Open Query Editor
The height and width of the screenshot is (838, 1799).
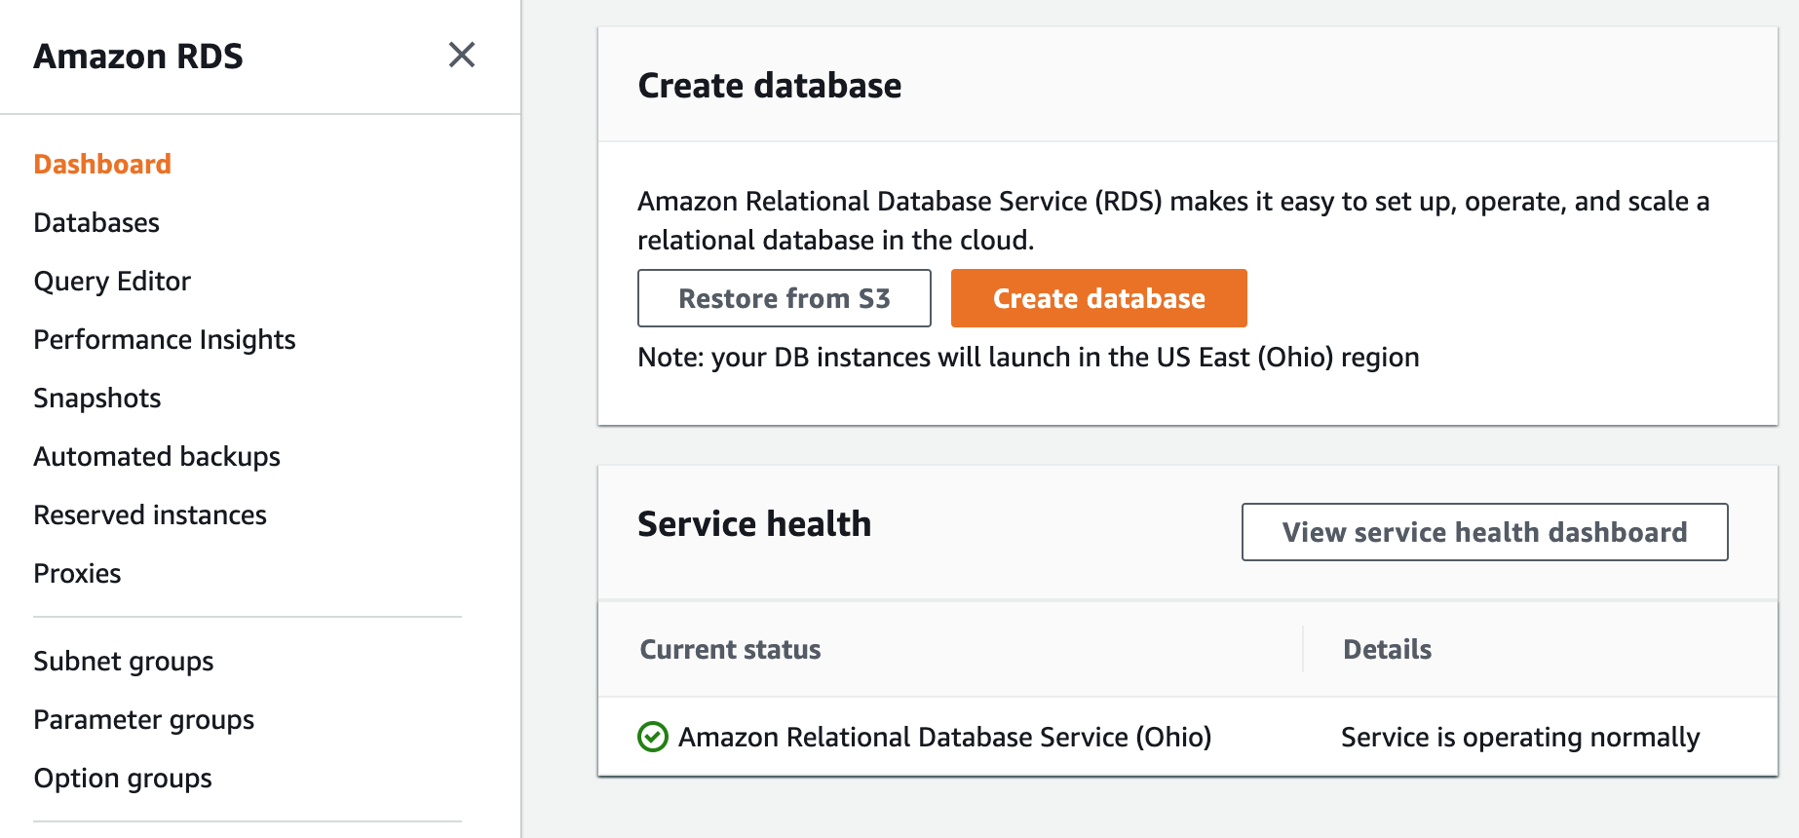click(x=112, y=281)
